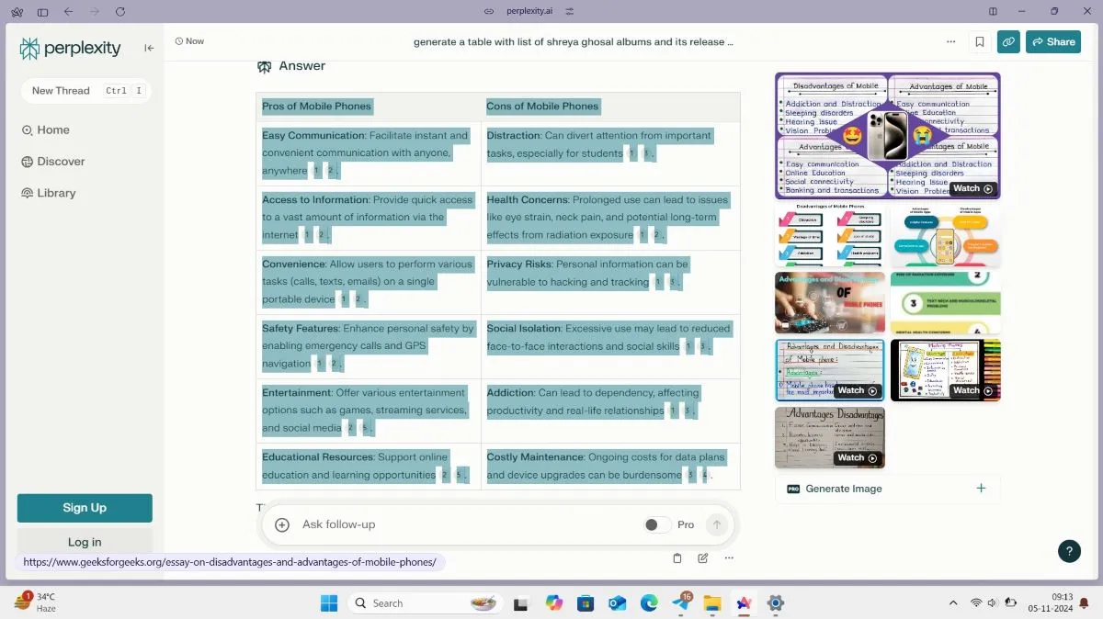Go to the Discover section
This screenshot has height=619, width=1103.
pyautogui.click(x=53, y=162)
